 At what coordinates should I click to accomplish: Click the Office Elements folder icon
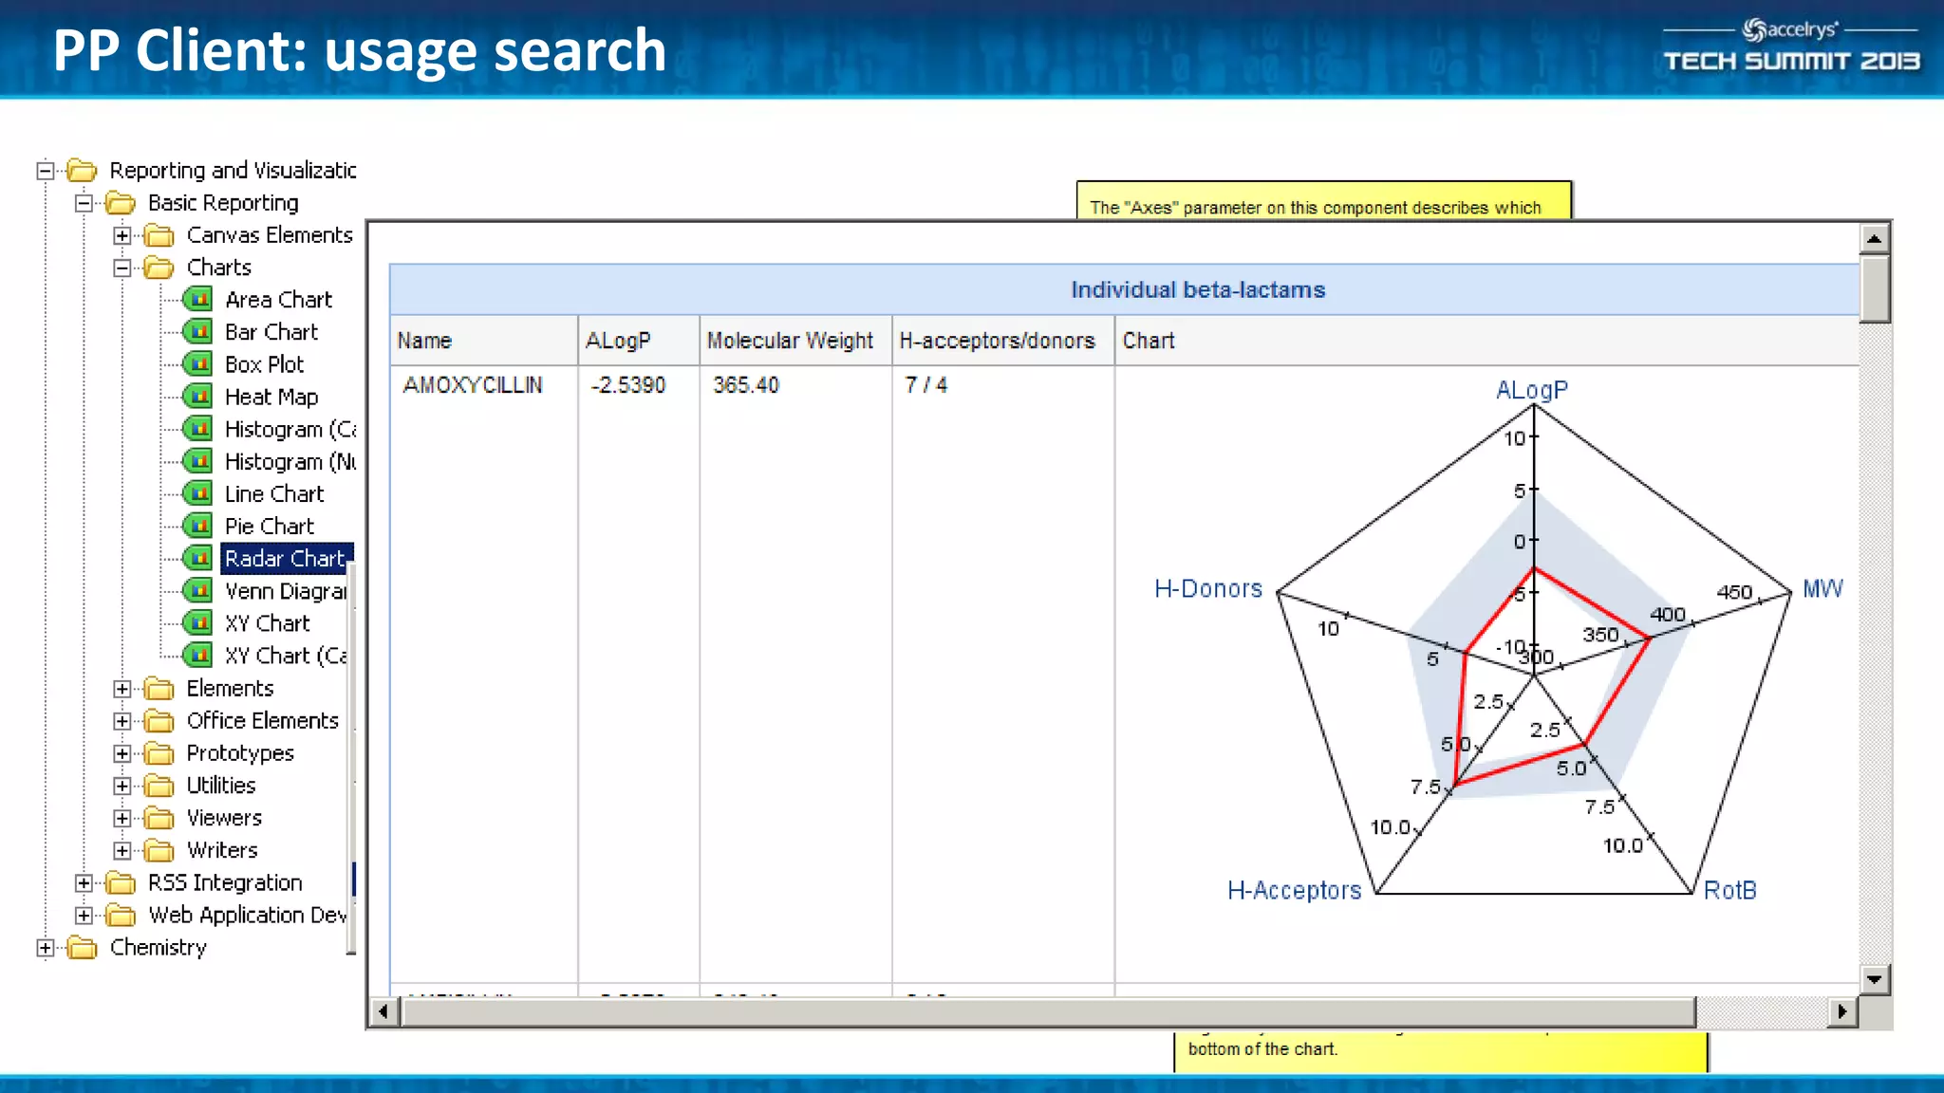coord(159,721)
